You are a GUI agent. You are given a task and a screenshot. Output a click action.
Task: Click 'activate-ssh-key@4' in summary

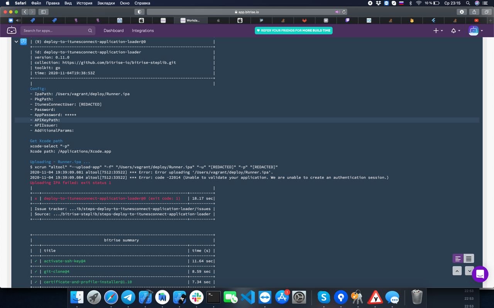[x=65, y=261]
